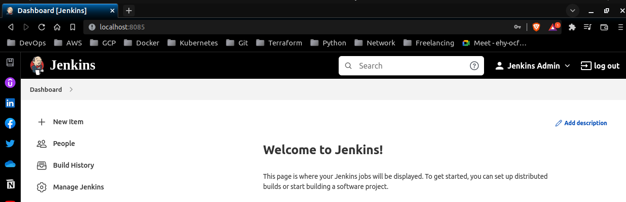Click the site info icon in address bar
The width and height of the screenshot is (626, 202).
[x=93, y=27]
